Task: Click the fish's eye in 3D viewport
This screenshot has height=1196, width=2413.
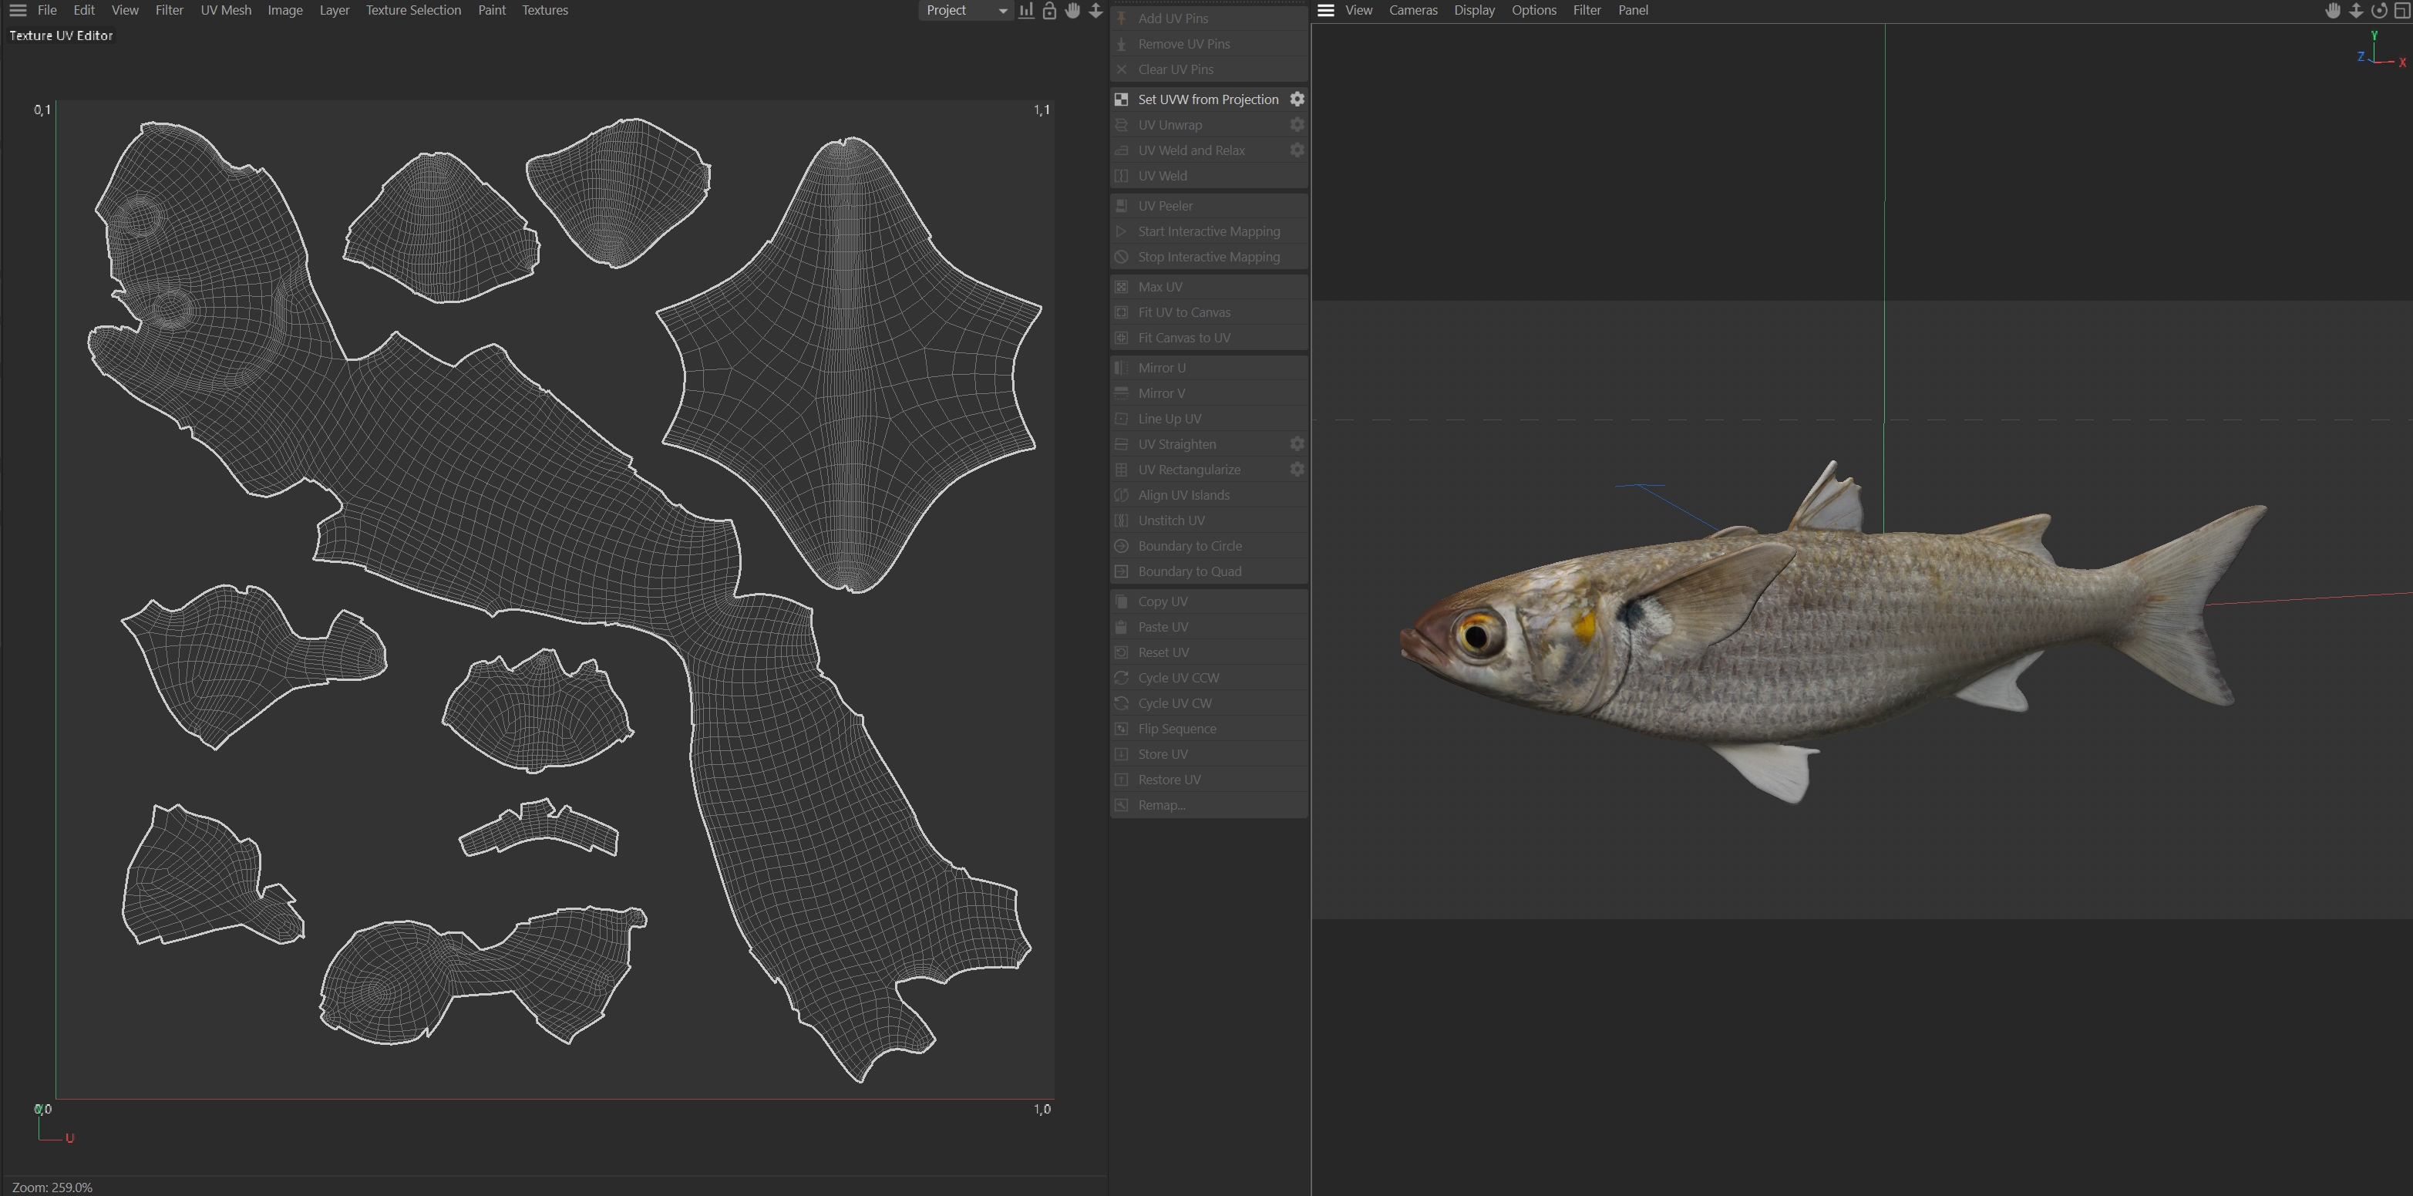Action: [1478, 635]
